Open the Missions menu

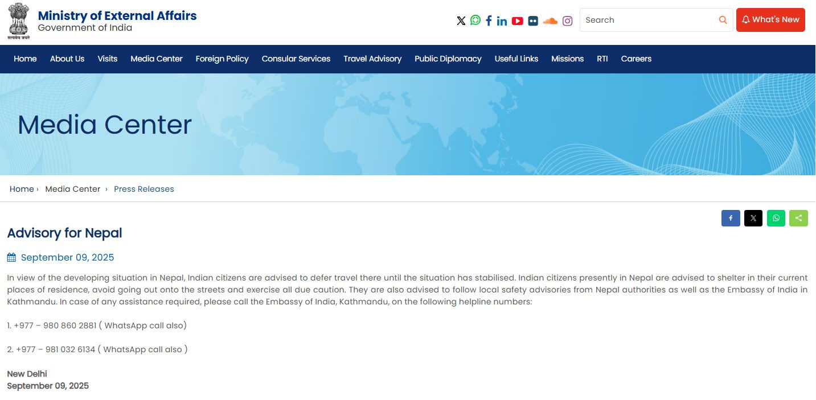(x=567, y=59)
